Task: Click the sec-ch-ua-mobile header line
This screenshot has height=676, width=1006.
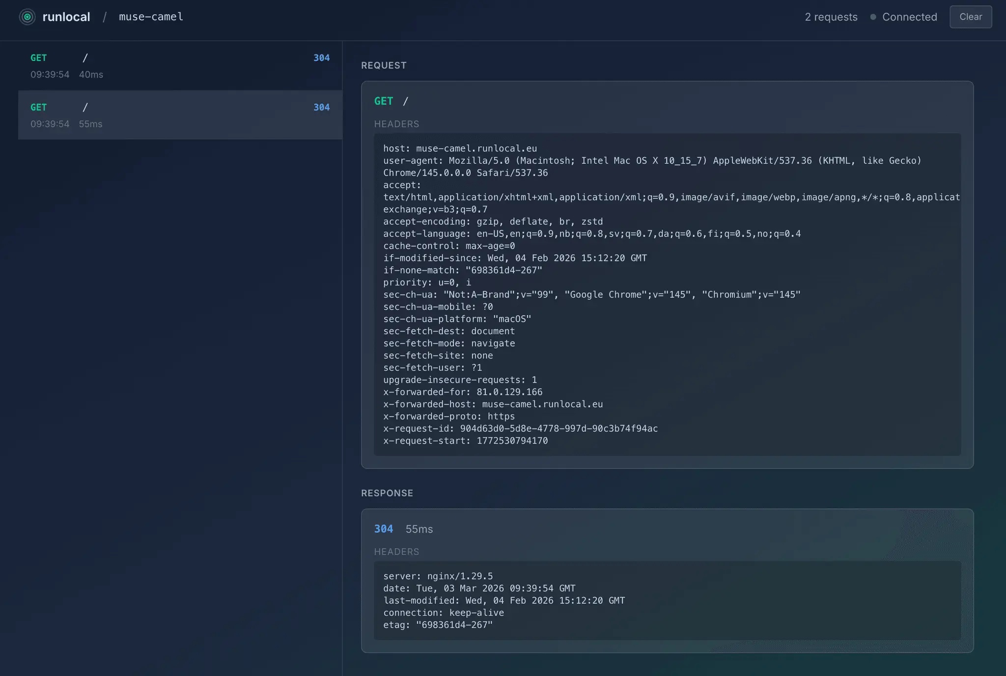Action: pyautogui.click(x=438, y=307)
